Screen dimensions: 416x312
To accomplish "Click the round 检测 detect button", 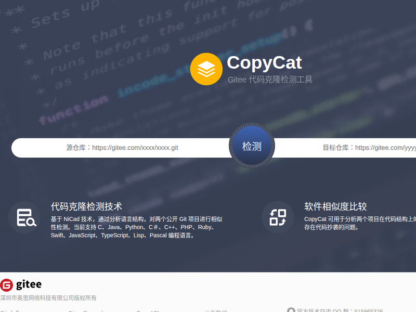I will 252,146.
